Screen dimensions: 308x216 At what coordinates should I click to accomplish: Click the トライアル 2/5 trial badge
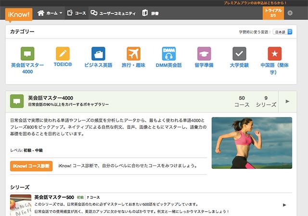click(273, 13)
